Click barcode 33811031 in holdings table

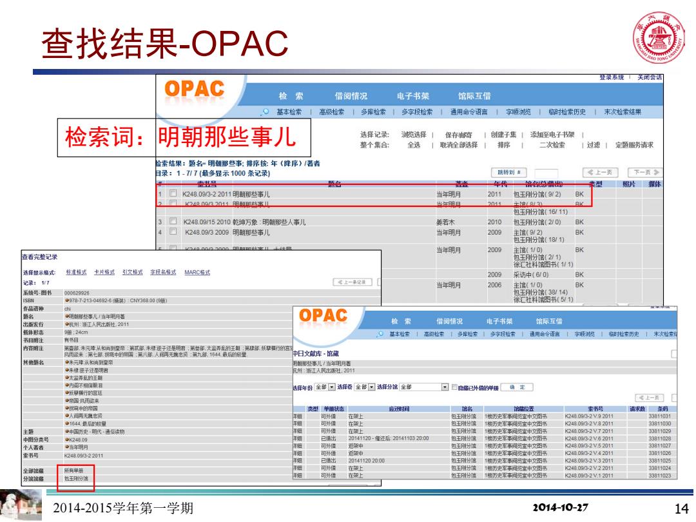click(x=660, y=416)
